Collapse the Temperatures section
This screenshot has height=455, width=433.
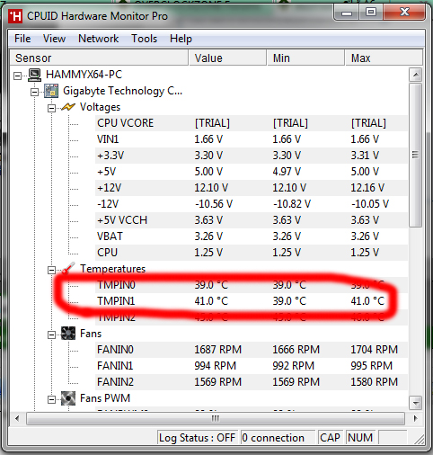point(51,270)
